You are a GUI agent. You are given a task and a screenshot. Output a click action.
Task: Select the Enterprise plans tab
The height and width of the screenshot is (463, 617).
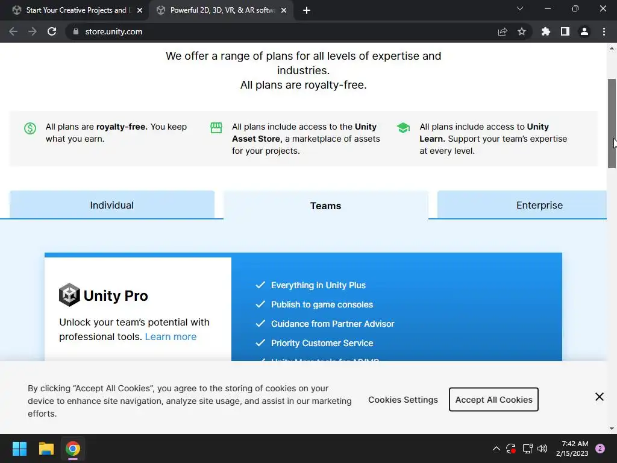pos(522,205)
